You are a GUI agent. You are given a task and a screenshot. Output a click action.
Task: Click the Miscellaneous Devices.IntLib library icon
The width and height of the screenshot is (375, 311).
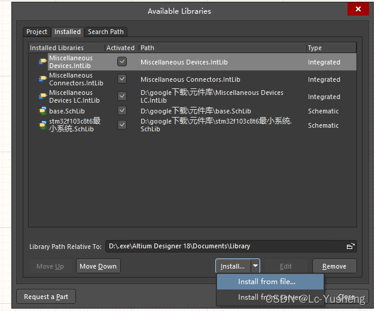pos(42,61)
